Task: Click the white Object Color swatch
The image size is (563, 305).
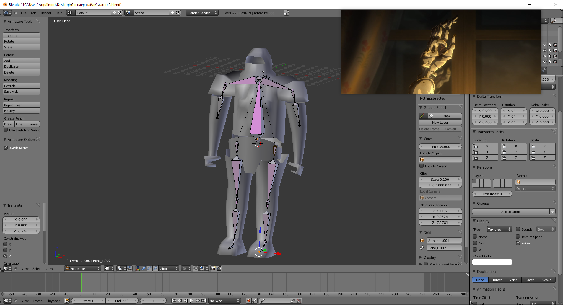Action: [x=492, y=262]
